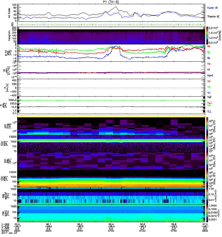The image size is (222, 237).
Task: Click the X-GSE value "37.0"
Action: point(205,224)
